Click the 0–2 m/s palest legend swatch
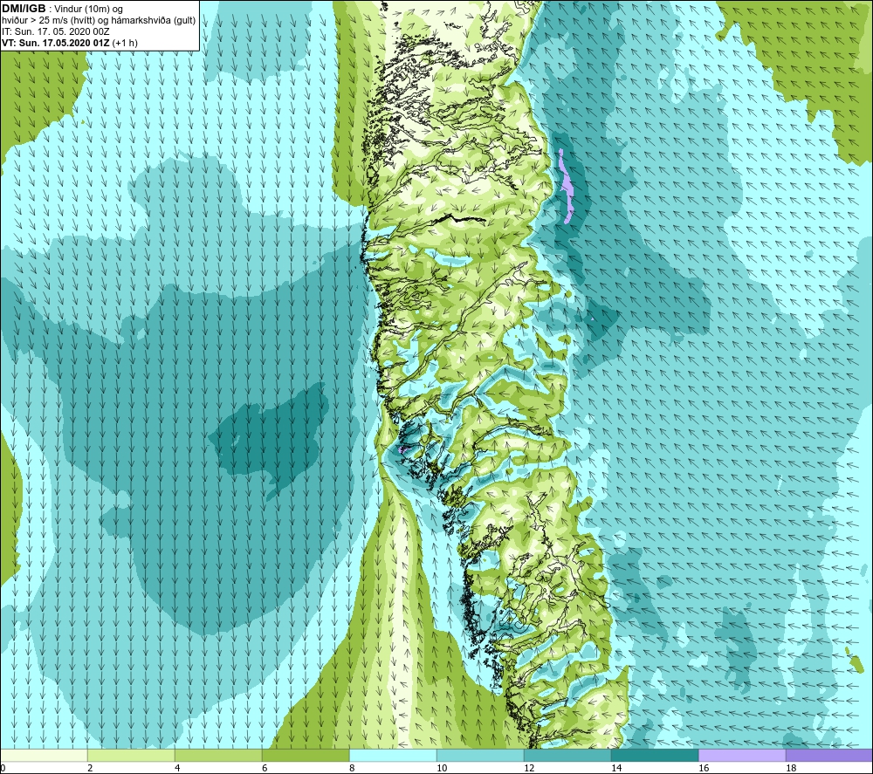 point(44,755)
